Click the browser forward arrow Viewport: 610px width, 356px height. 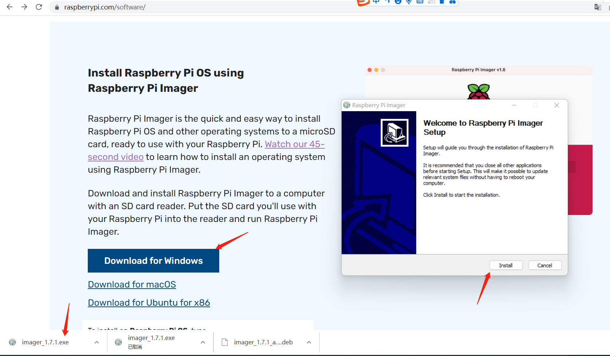coord(24,7)
